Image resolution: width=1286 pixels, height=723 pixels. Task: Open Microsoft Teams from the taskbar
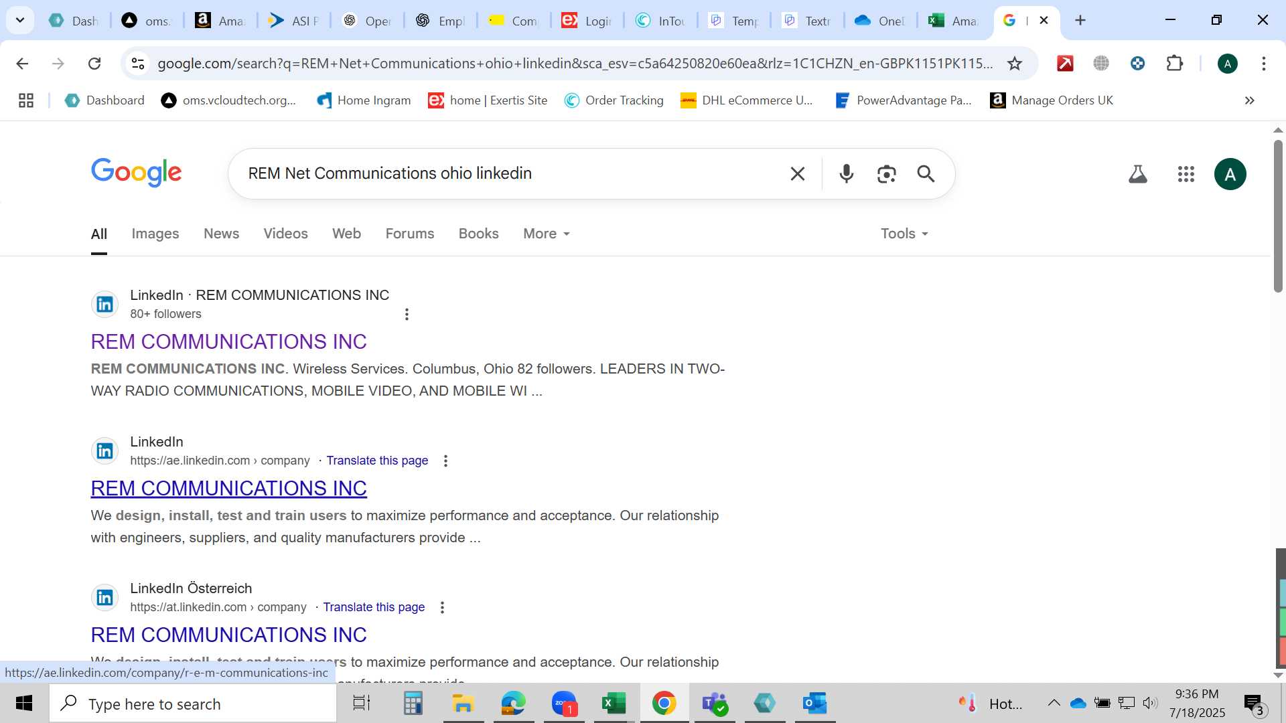[x=714, y=704]
